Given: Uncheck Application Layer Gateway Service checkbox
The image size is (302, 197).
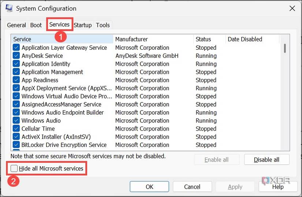Looking at the screenshot, I should click(16, 48).
